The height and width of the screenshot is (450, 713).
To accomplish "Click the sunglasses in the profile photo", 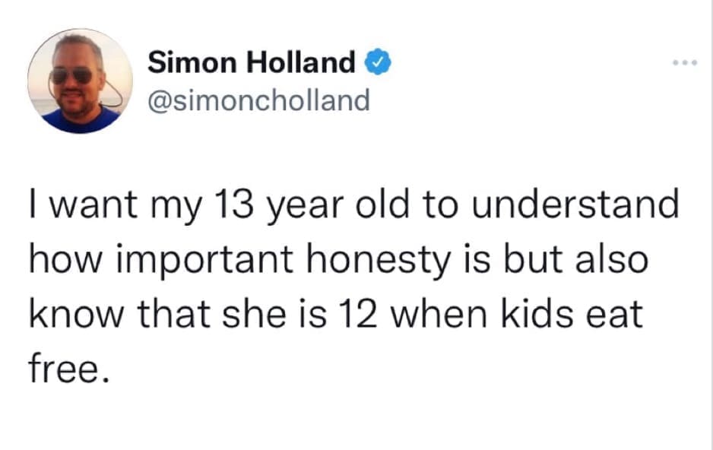I will pos(72,75).
